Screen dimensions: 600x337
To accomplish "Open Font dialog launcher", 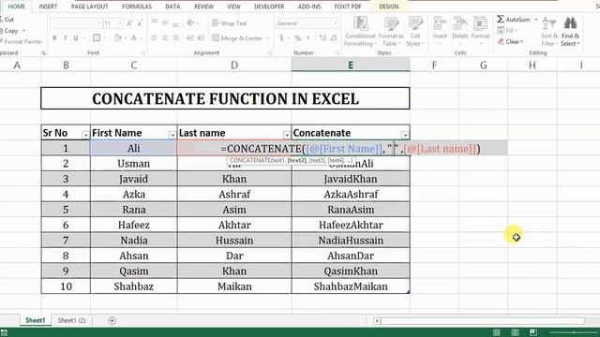I will click(x=142, y=53).
